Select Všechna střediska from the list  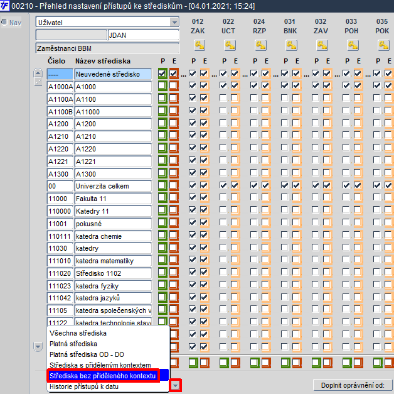pyautogui.click(x=78, y=333)
